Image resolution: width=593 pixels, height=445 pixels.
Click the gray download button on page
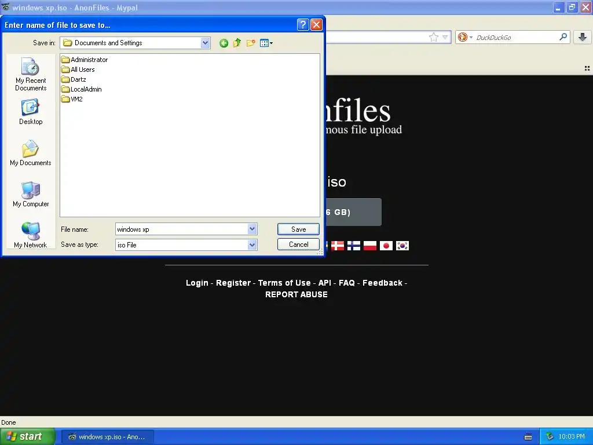coord(353,212)
